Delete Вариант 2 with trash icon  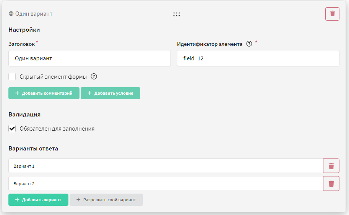pyautogui.click(x=331, y=183)
